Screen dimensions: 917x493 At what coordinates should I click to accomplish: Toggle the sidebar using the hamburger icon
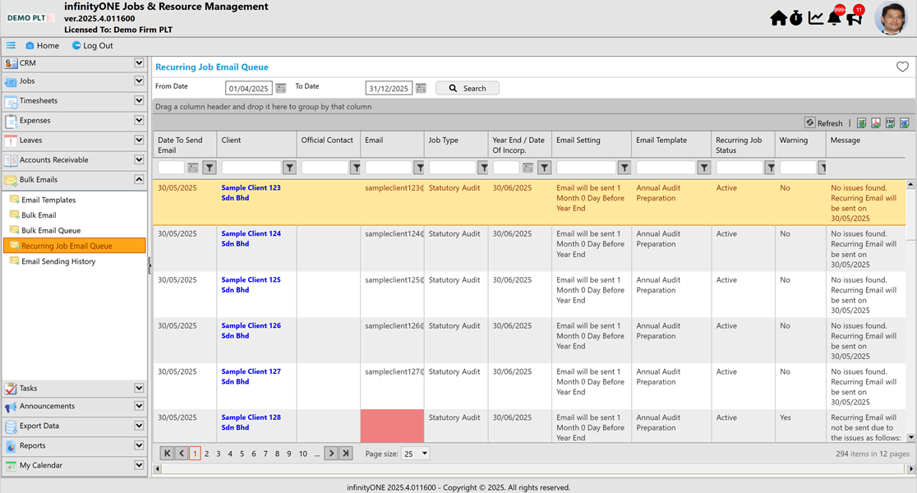click(11, 45)
